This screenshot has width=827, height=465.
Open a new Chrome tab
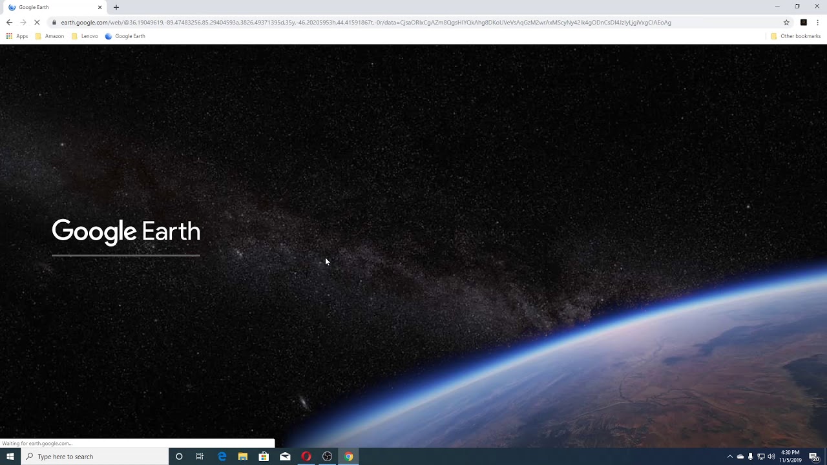tap(116, 7)
